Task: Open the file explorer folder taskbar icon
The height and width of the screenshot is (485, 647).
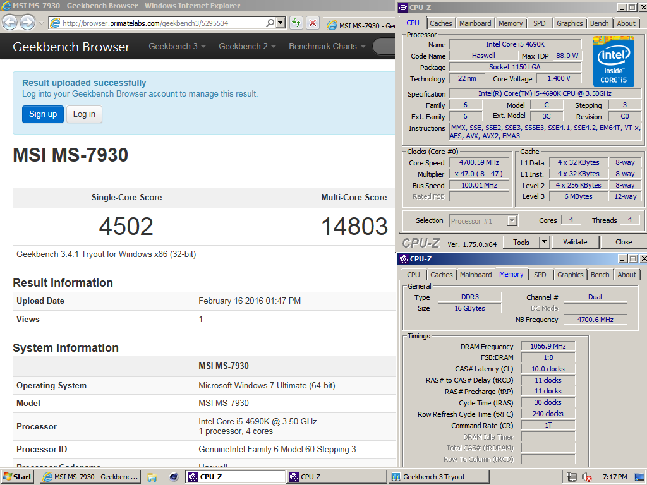Action: point(152,477)
